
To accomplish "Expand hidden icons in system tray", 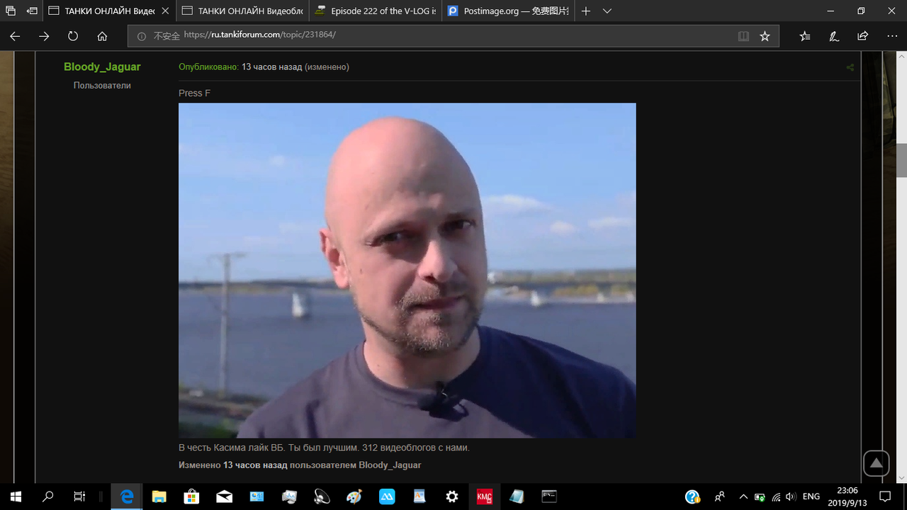I will (x=743, y=497).
